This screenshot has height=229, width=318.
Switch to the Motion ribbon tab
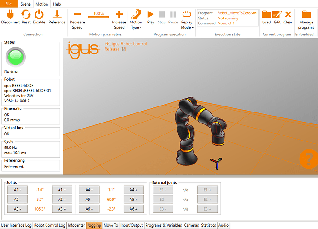42,4
